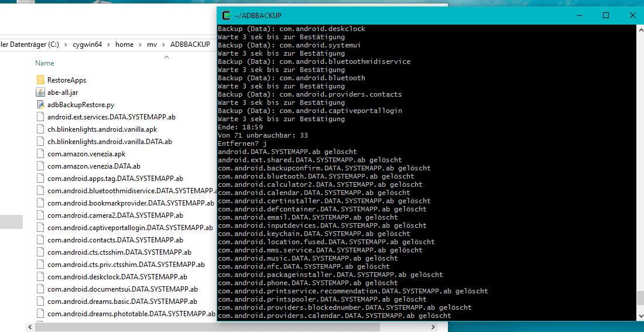Expand the chevron after mv breadcrumb
Viewport: 644px width, 332px height.
(163, 45)
